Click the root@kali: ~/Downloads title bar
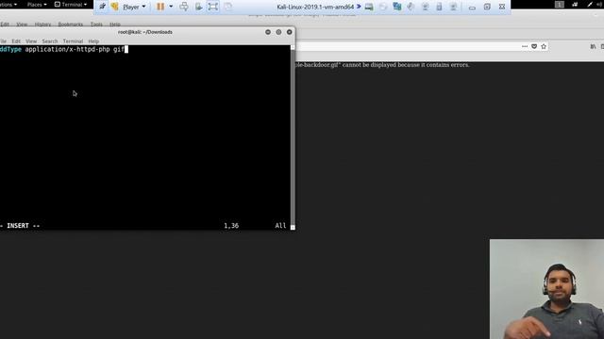This screenshot has width=604, height=339. (144, 32)
